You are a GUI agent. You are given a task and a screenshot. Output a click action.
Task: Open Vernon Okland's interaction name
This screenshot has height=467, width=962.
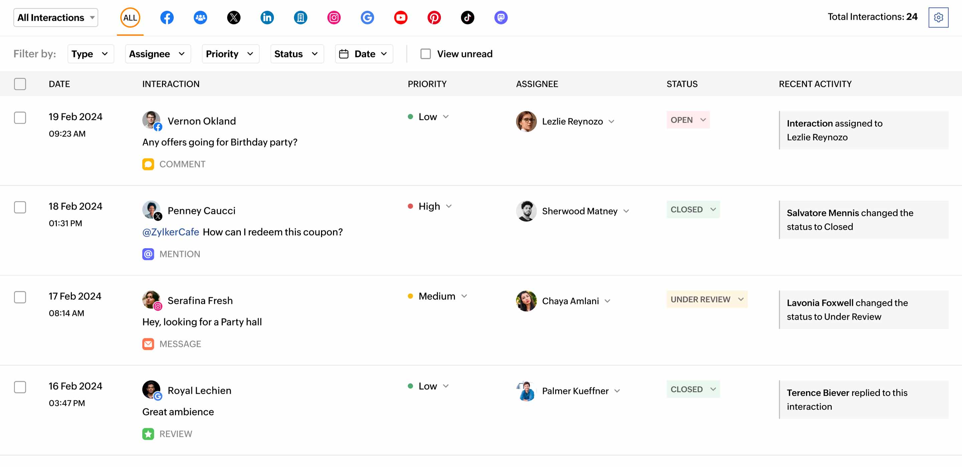tap(201, 121)
